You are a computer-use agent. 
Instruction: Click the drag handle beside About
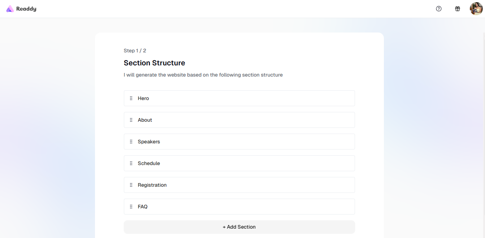[x=131, y=120]
